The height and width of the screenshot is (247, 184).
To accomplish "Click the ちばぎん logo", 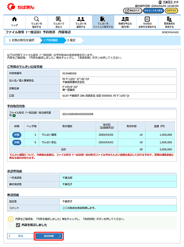I will click(21, 7).
